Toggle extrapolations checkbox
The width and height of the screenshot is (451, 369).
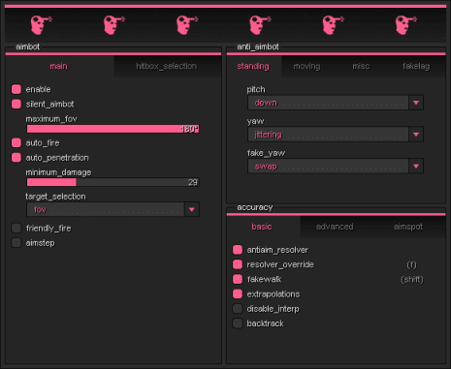238,293
